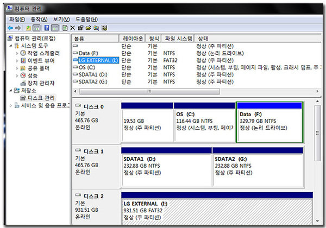Click horizontal scrollbar right arrow in volume list
Screen dimensions: 326x228
coord(317,91)
